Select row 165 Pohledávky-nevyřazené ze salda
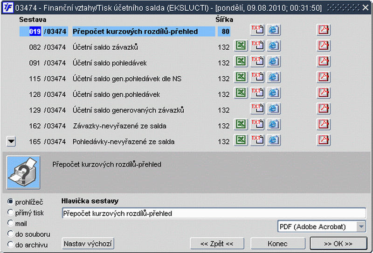This screenshot has height=253, width=373. 124,141
